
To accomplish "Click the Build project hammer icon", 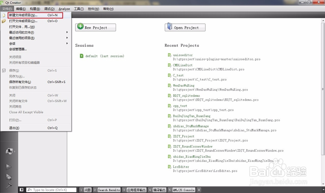I will click(x=9, y=186).
